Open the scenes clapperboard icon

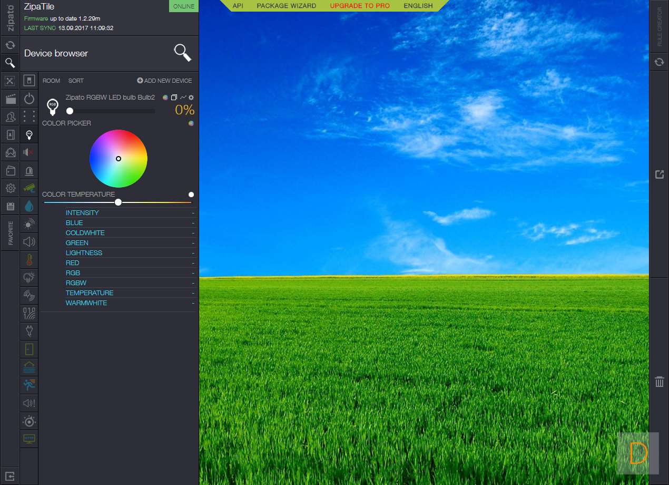coord(9,99)
